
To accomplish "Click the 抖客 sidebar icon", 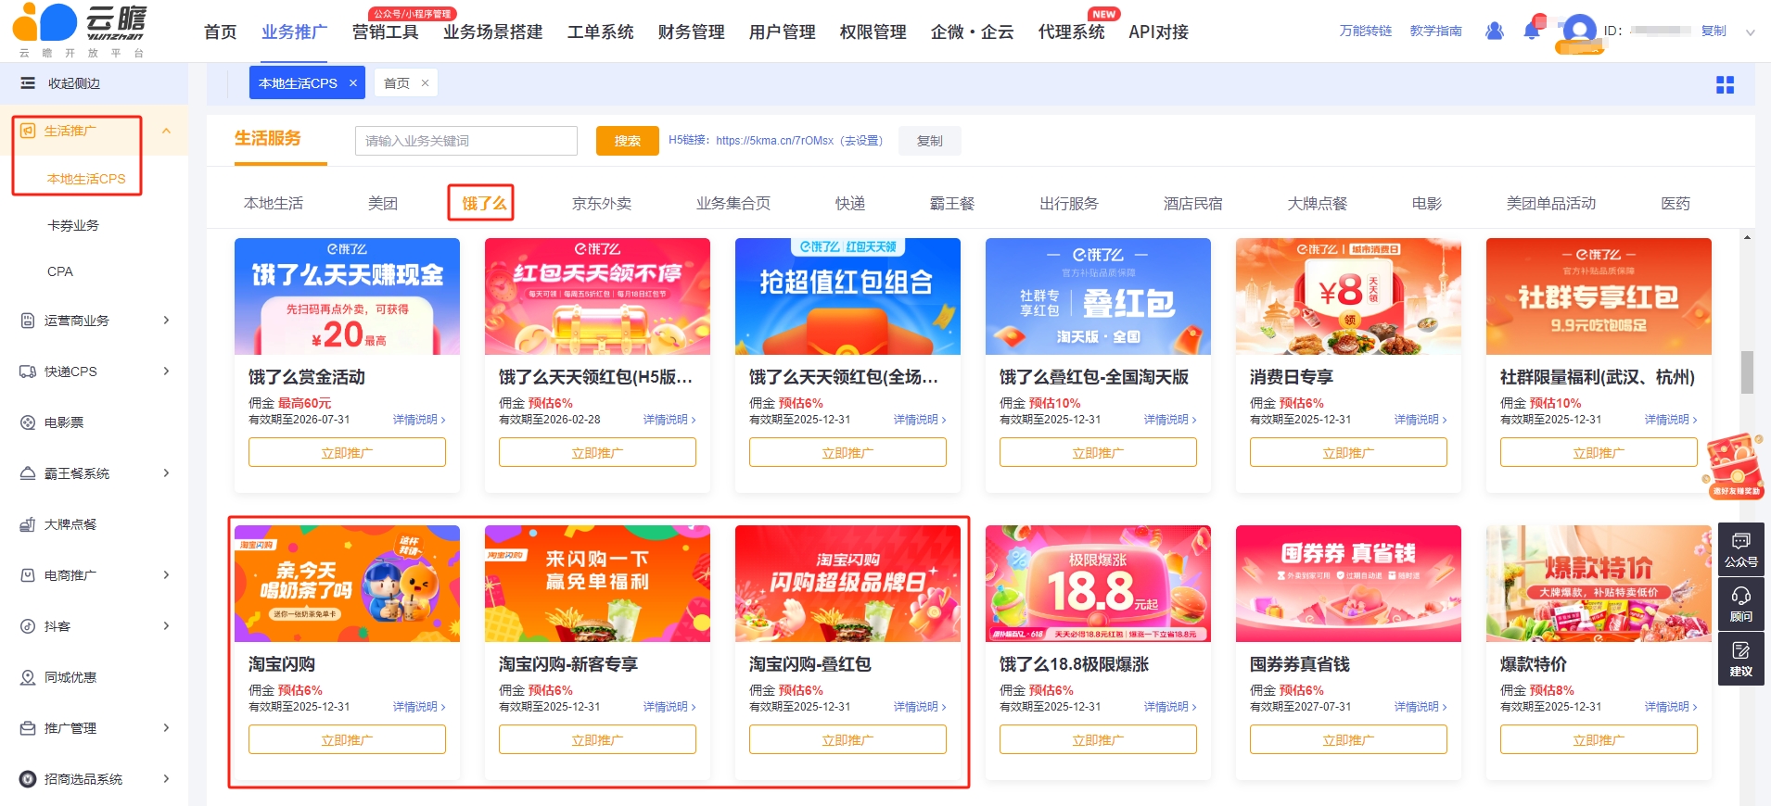I will [x=28, y=626].
